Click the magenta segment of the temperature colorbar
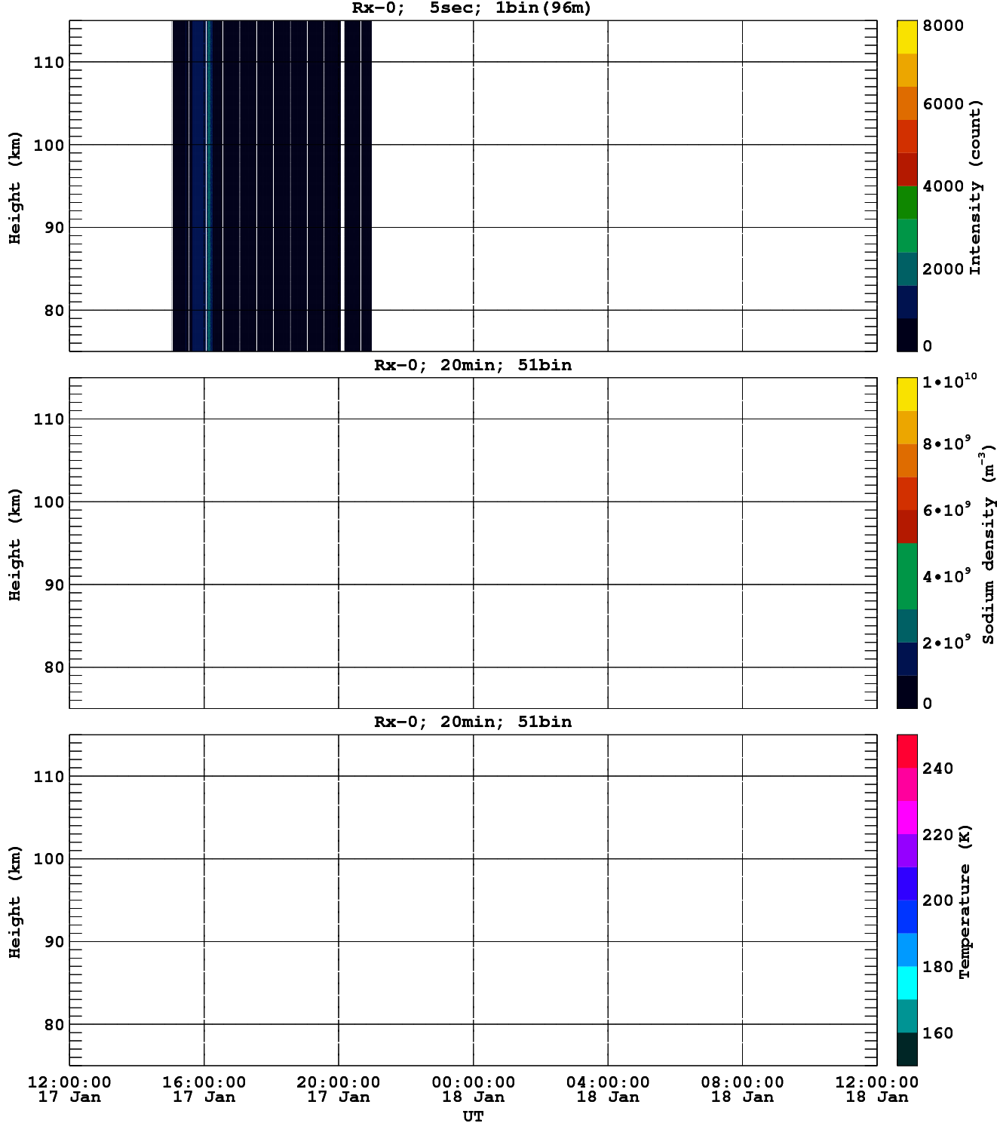This screenshot has height=1123, width=997. (x=907, y=818)
